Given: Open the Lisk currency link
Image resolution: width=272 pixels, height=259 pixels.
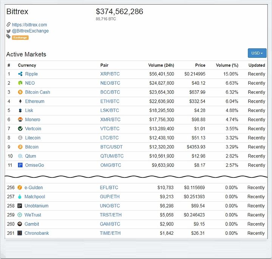Looking at the screenshot, I should (29, 110).
